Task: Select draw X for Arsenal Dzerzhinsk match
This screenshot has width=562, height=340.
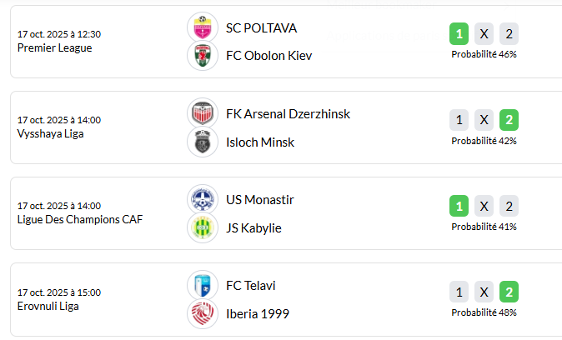Action: pos(484,120)
